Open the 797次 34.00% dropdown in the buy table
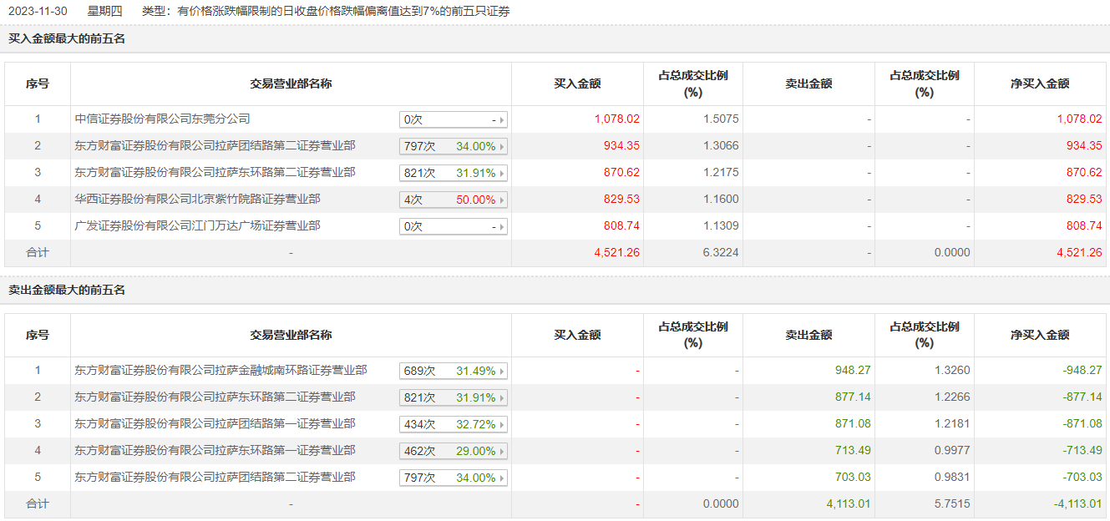 click(x=454, y=146)
